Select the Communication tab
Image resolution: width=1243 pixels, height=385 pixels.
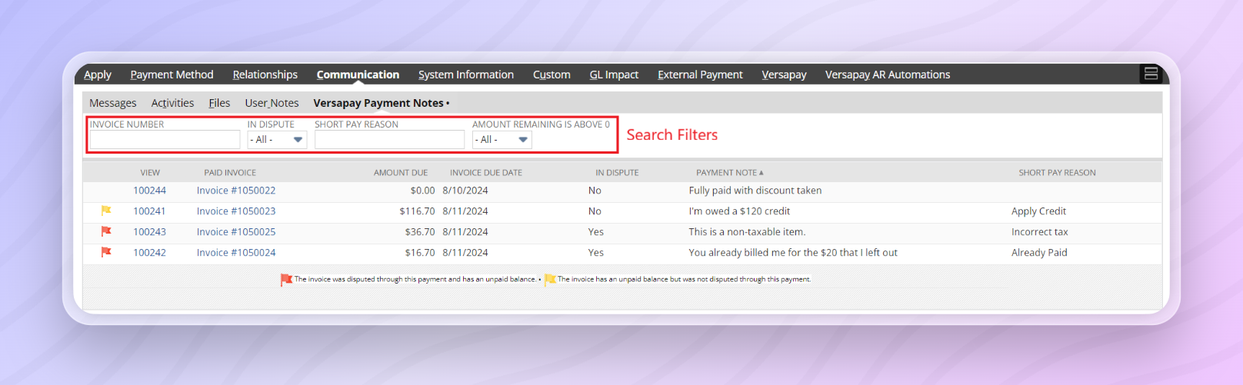[358, 75]
